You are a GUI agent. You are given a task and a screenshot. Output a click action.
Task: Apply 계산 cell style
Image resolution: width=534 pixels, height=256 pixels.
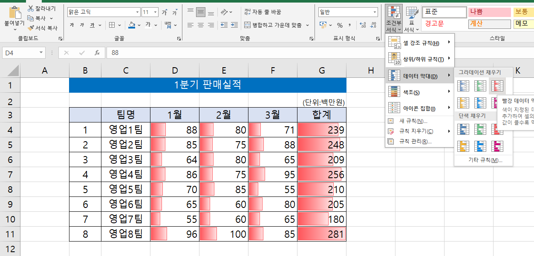489,24
